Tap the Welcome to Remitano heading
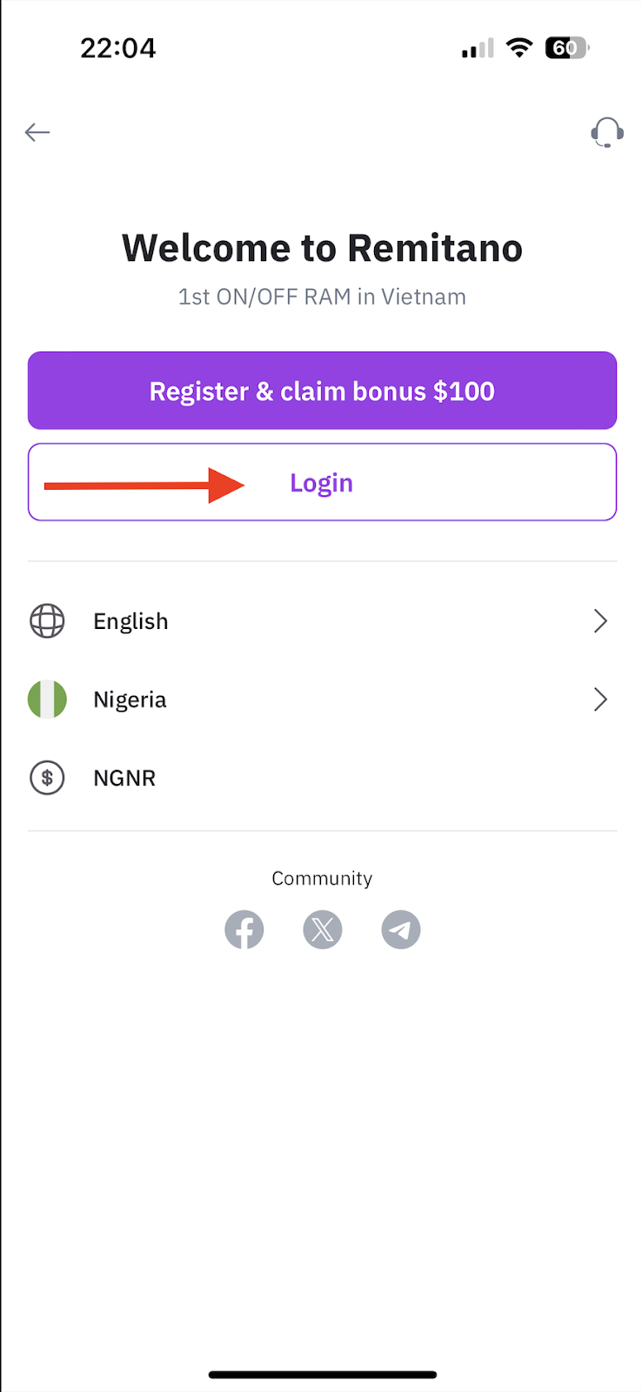The height and width of the screenshot is (1392, 642). [322, 248]
